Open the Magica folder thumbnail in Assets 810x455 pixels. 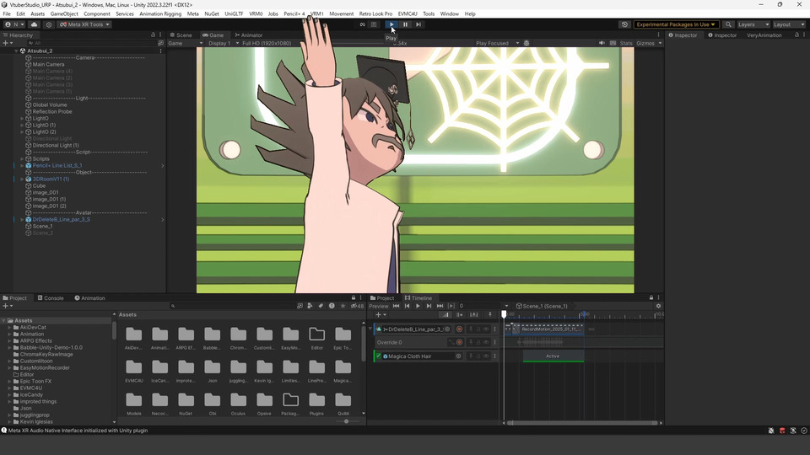[343, 370]
